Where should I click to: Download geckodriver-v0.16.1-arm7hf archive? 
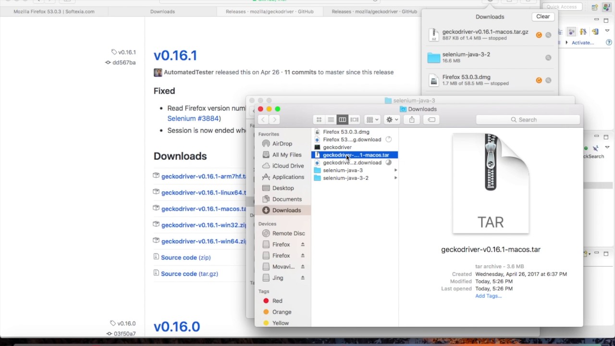pos(204,176)
